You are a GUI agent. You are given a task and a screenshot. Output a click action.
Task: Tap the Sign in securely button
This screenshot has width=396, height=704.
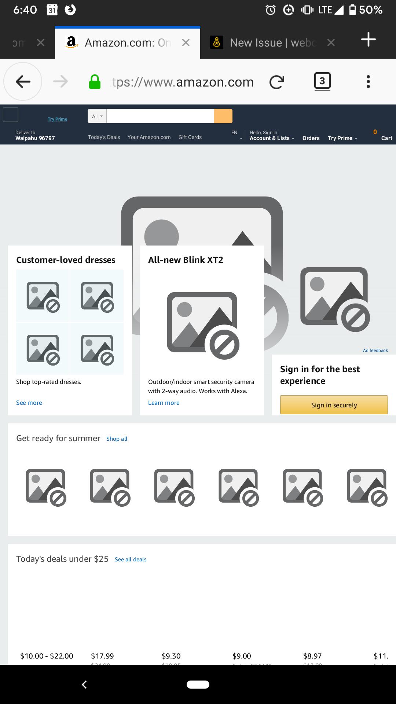click(x=334, y=405)
